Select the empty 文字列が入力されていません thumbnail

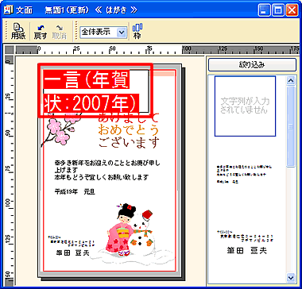pos(245,106)
